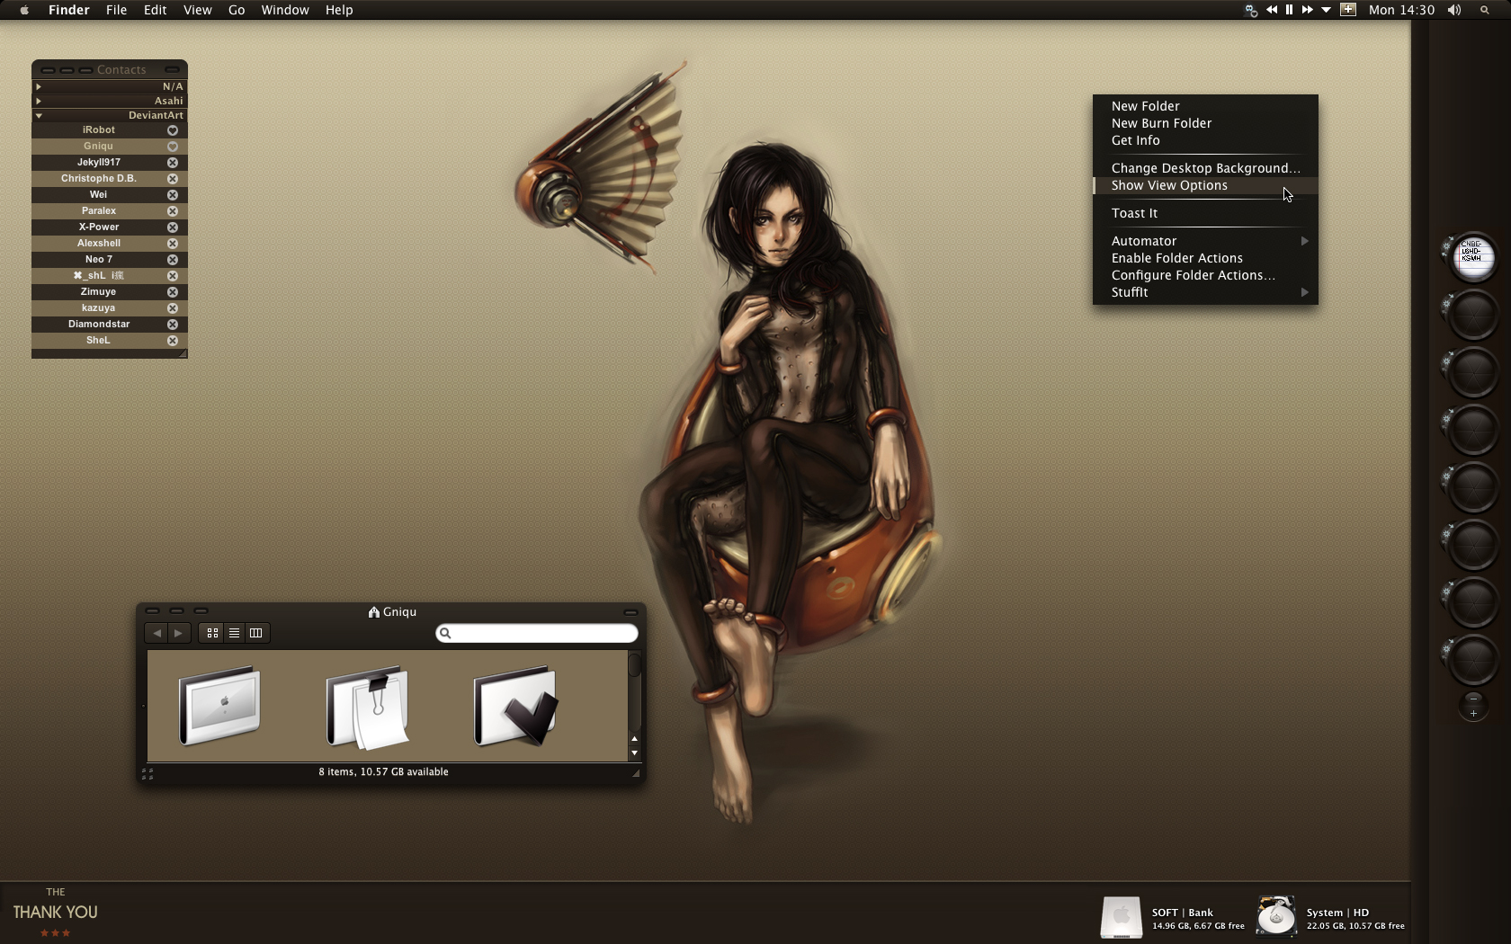Pause playback in menu bar

coord(1289,10)
